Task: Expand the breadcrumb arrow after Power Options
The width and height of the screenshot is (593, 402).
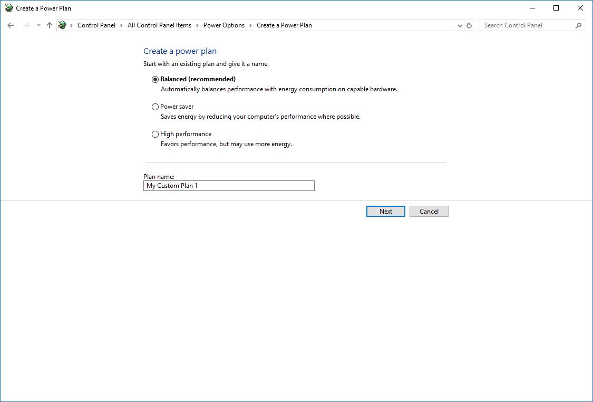Action: point(251,25)
